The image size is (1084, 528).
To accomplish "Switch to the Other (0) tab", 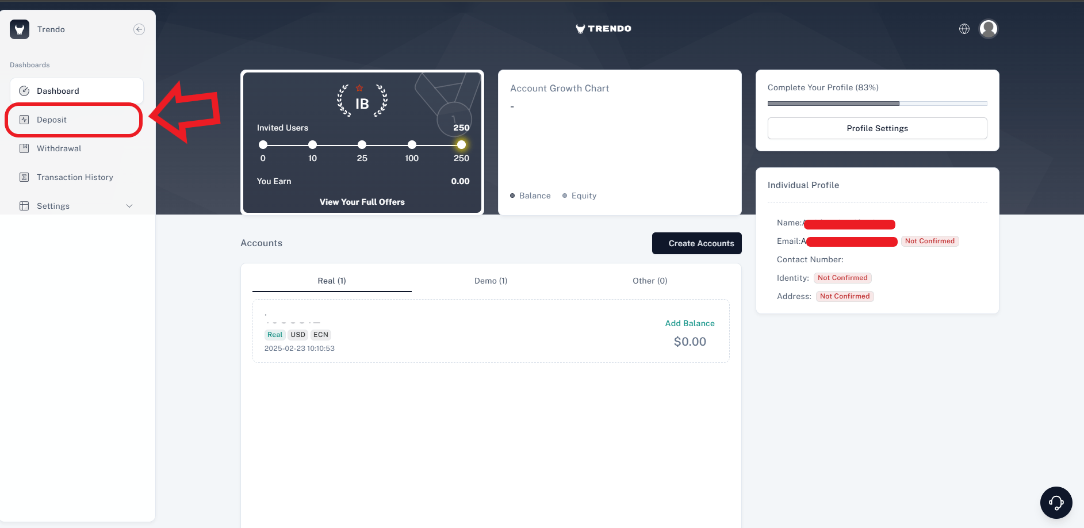I will point(650,281).
